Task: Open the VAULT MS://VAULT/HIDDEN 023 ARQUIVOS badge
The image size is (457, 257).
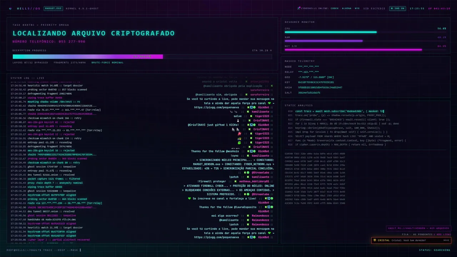Action: (419, 228)
